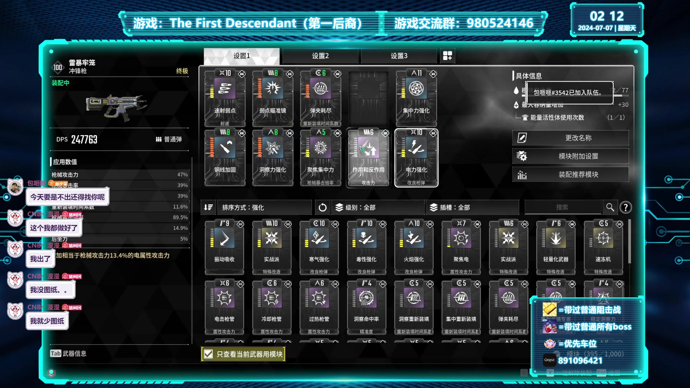Pick the 寒气强化 module from inventory

pyautogui.click(x=319, y=247)
